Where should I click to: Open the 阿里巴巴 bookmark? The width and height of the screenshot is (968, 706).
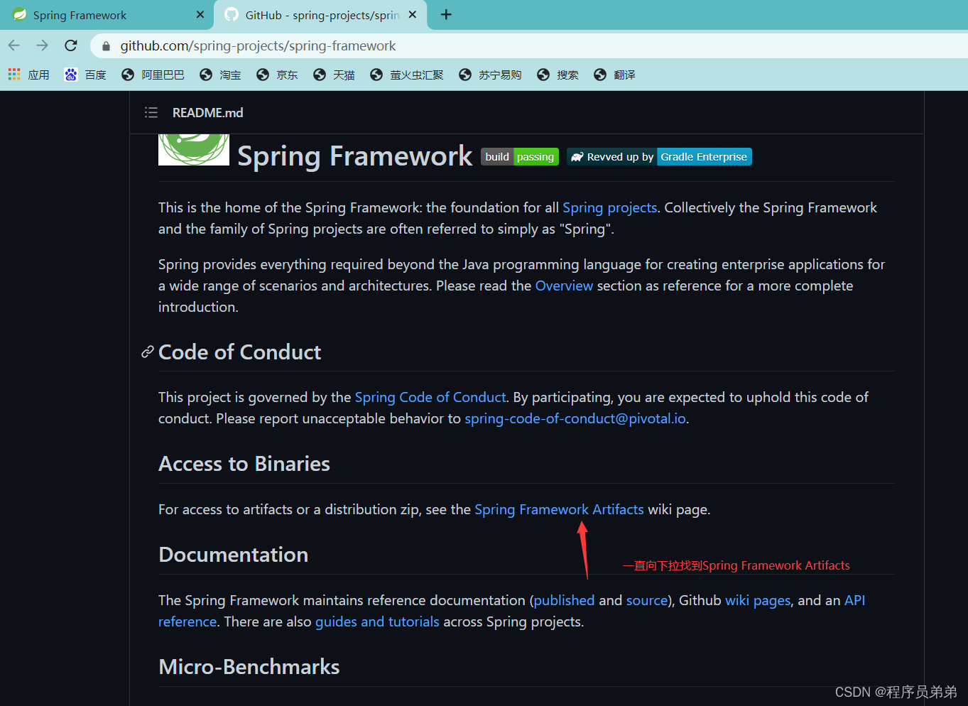point(153,75)
